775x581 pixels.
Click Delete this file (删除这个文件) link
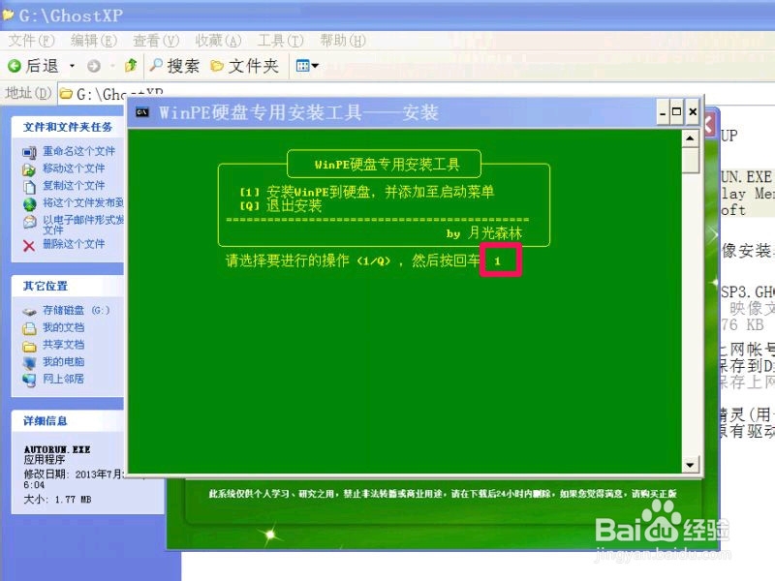[x=74, y=244]
